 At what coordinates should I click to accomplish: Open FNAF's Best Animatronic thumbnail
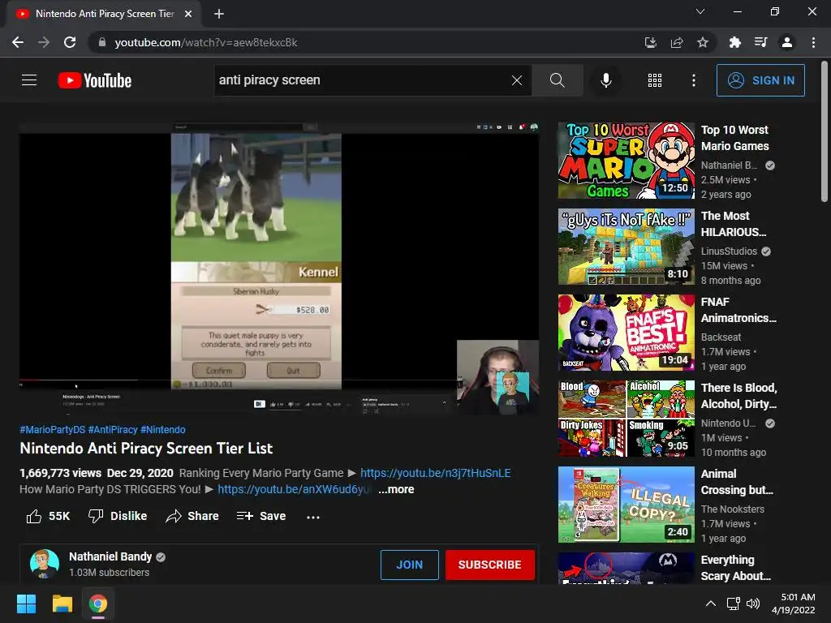pos(626,333)
